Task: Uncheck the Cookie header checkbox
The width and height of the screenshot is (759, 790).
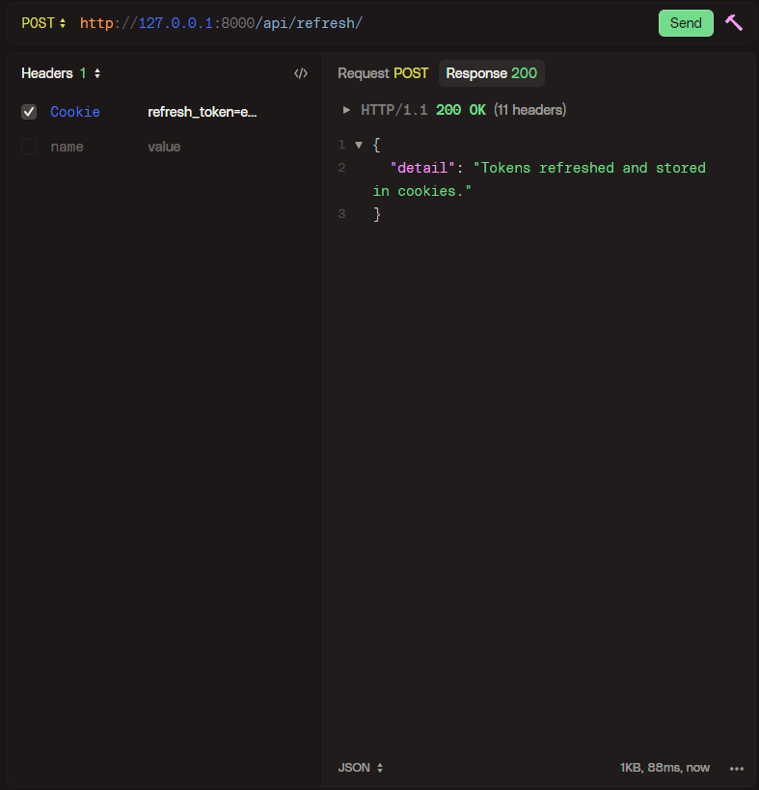Action: click(29, 112)
